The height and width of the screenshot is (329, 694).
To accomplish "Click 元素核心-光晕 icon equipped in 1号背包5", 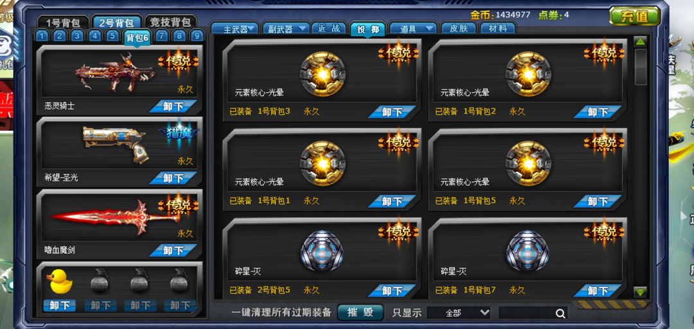I will (528, 164).
